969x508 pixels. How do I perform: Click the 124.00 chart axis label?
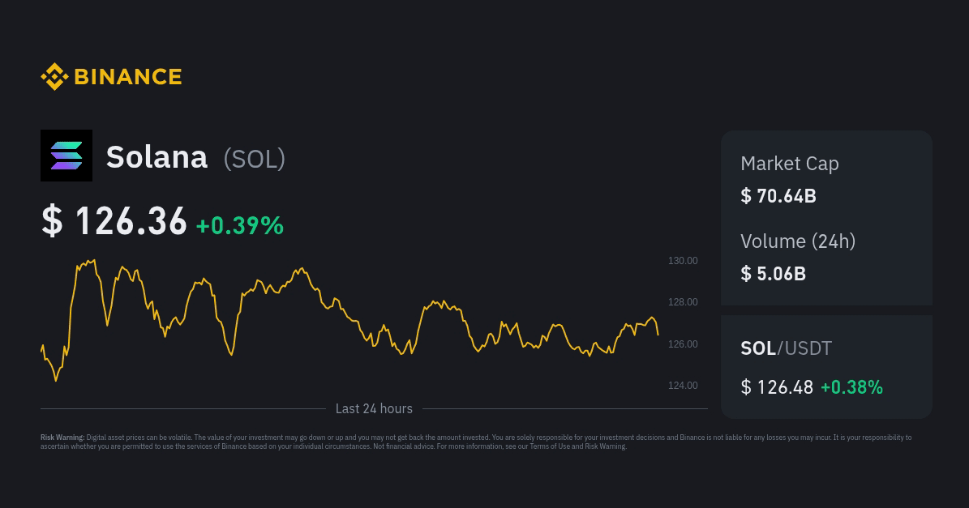pyautogui.click(x=683, y=385)
